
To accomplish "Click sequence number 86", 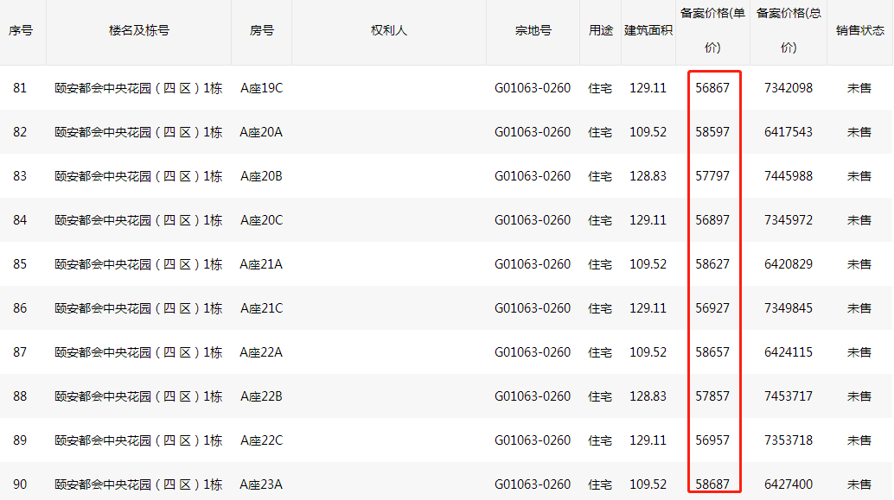I will click(x=20, y=308).
